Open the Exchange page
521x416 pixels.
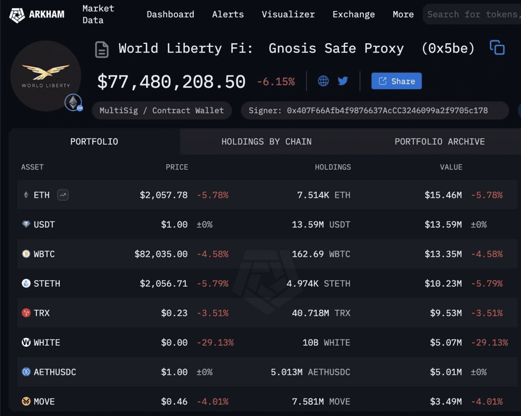(x=353, y=14)
